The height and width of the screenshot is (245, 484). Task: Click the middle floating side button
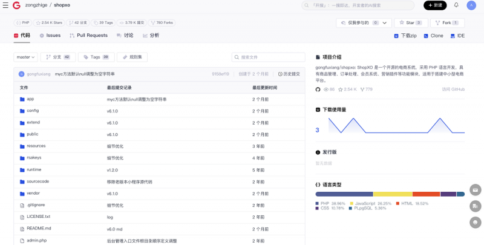(476, 206)
